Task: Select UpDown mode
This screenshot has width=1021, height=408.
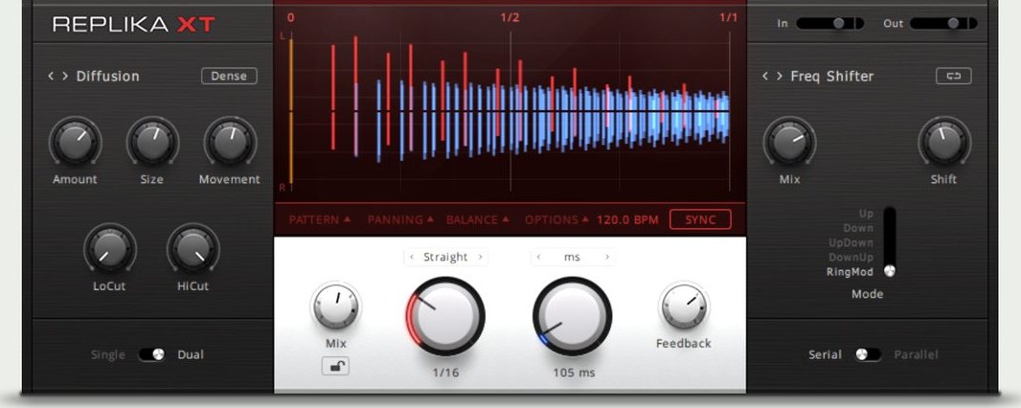Action: click(851, 242)
